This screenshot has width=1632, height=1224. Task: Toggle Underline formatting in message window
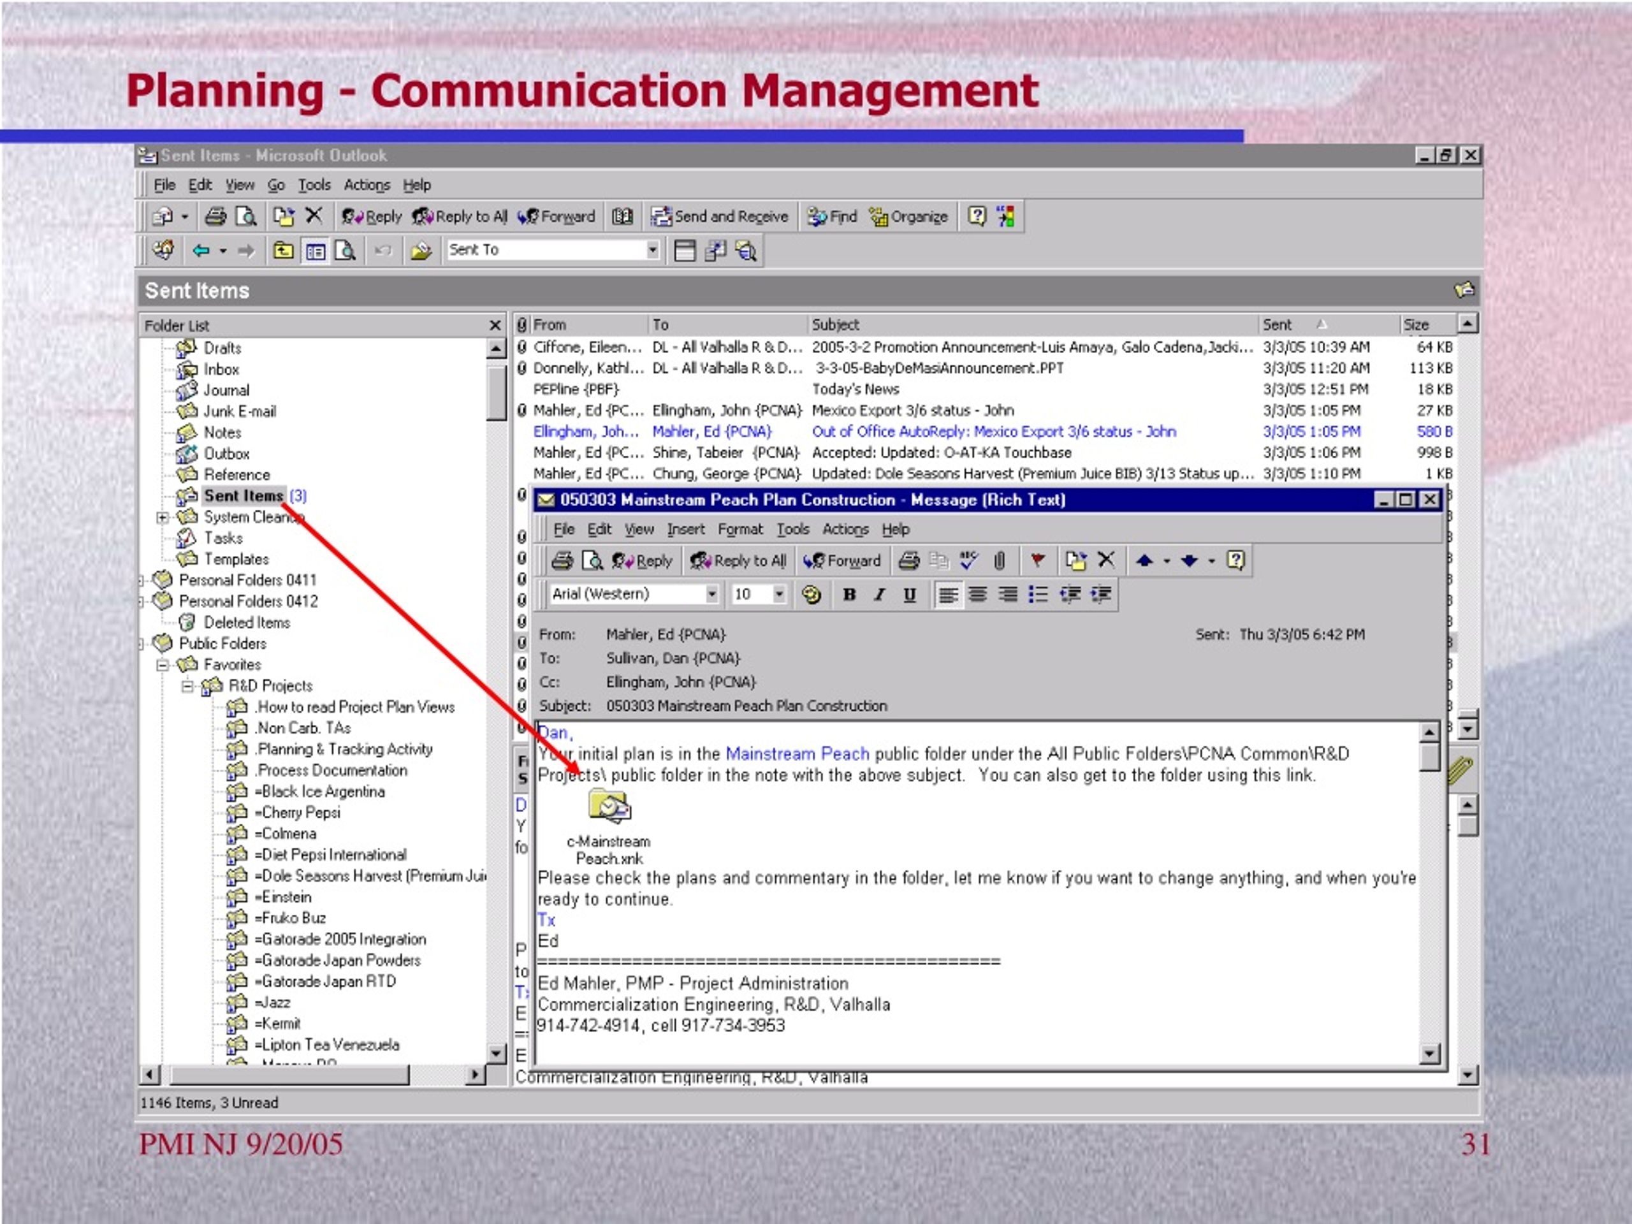(x=910, y=594)
